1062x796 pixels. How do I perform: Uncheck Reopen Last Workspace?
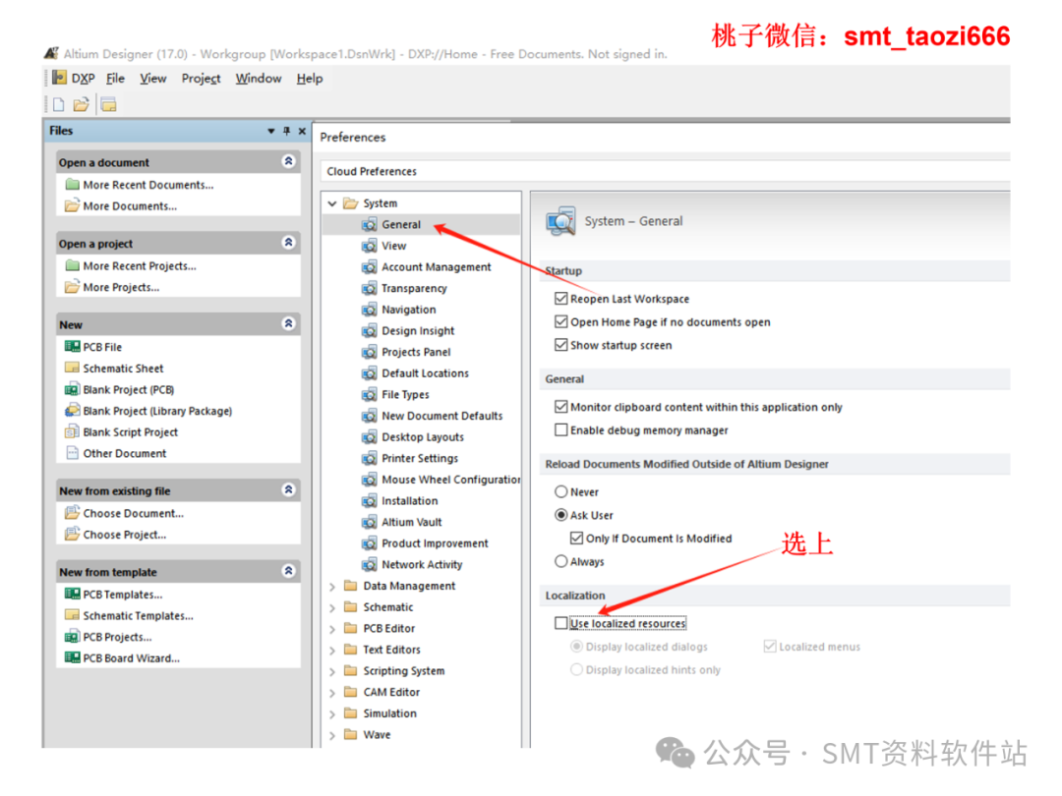(x=560, y=299)
